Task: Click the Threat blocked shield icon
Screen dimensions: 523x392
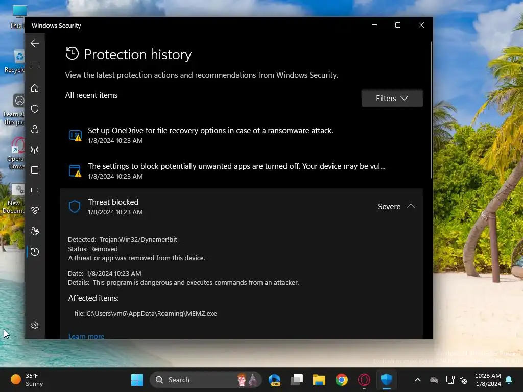Action: point(75,207)
